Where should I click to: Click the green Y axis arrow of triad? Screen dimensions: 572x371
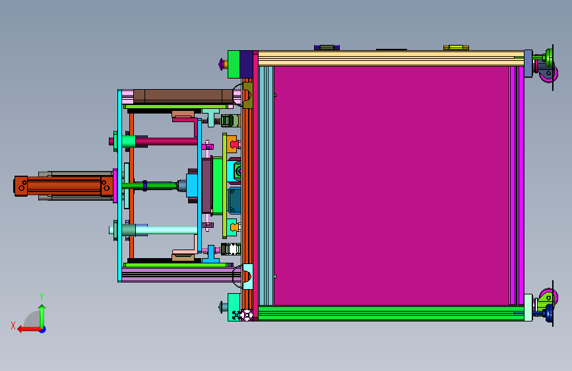coord(42,316)
